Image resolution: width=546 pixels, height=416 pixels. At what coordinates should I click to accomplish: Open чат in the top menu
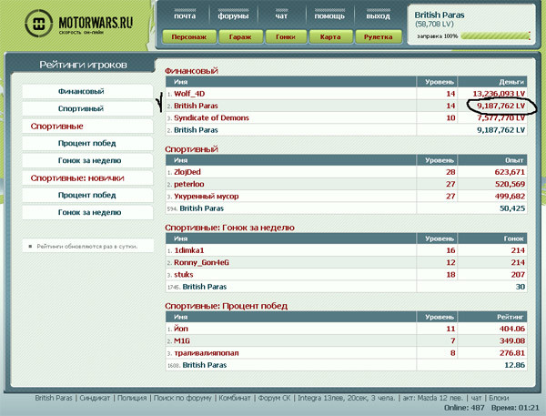point(281,16)
